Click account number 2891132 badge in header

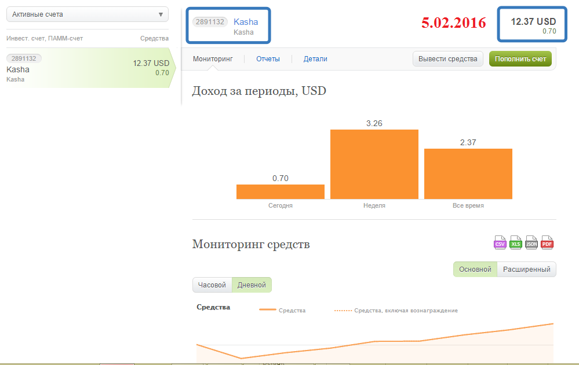[210, 22]
